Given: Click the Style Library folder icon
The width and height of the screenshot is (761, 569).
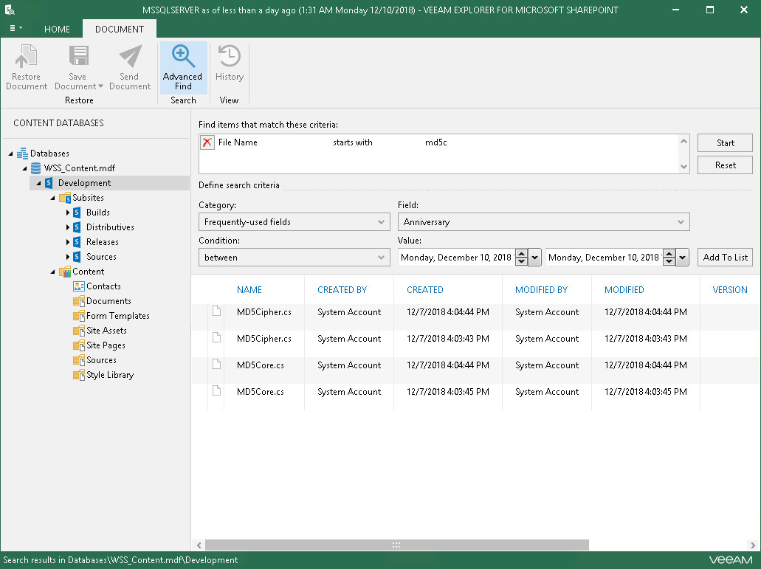Looking at the screenshot, I should [79, 375].
